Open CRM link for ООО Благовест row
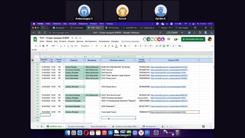245x138 pixels. coord(169,107)
